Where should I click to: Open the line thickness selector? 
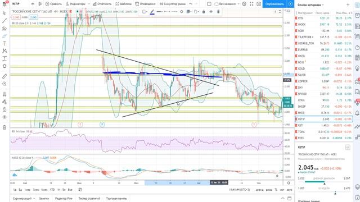click(159, 12)
